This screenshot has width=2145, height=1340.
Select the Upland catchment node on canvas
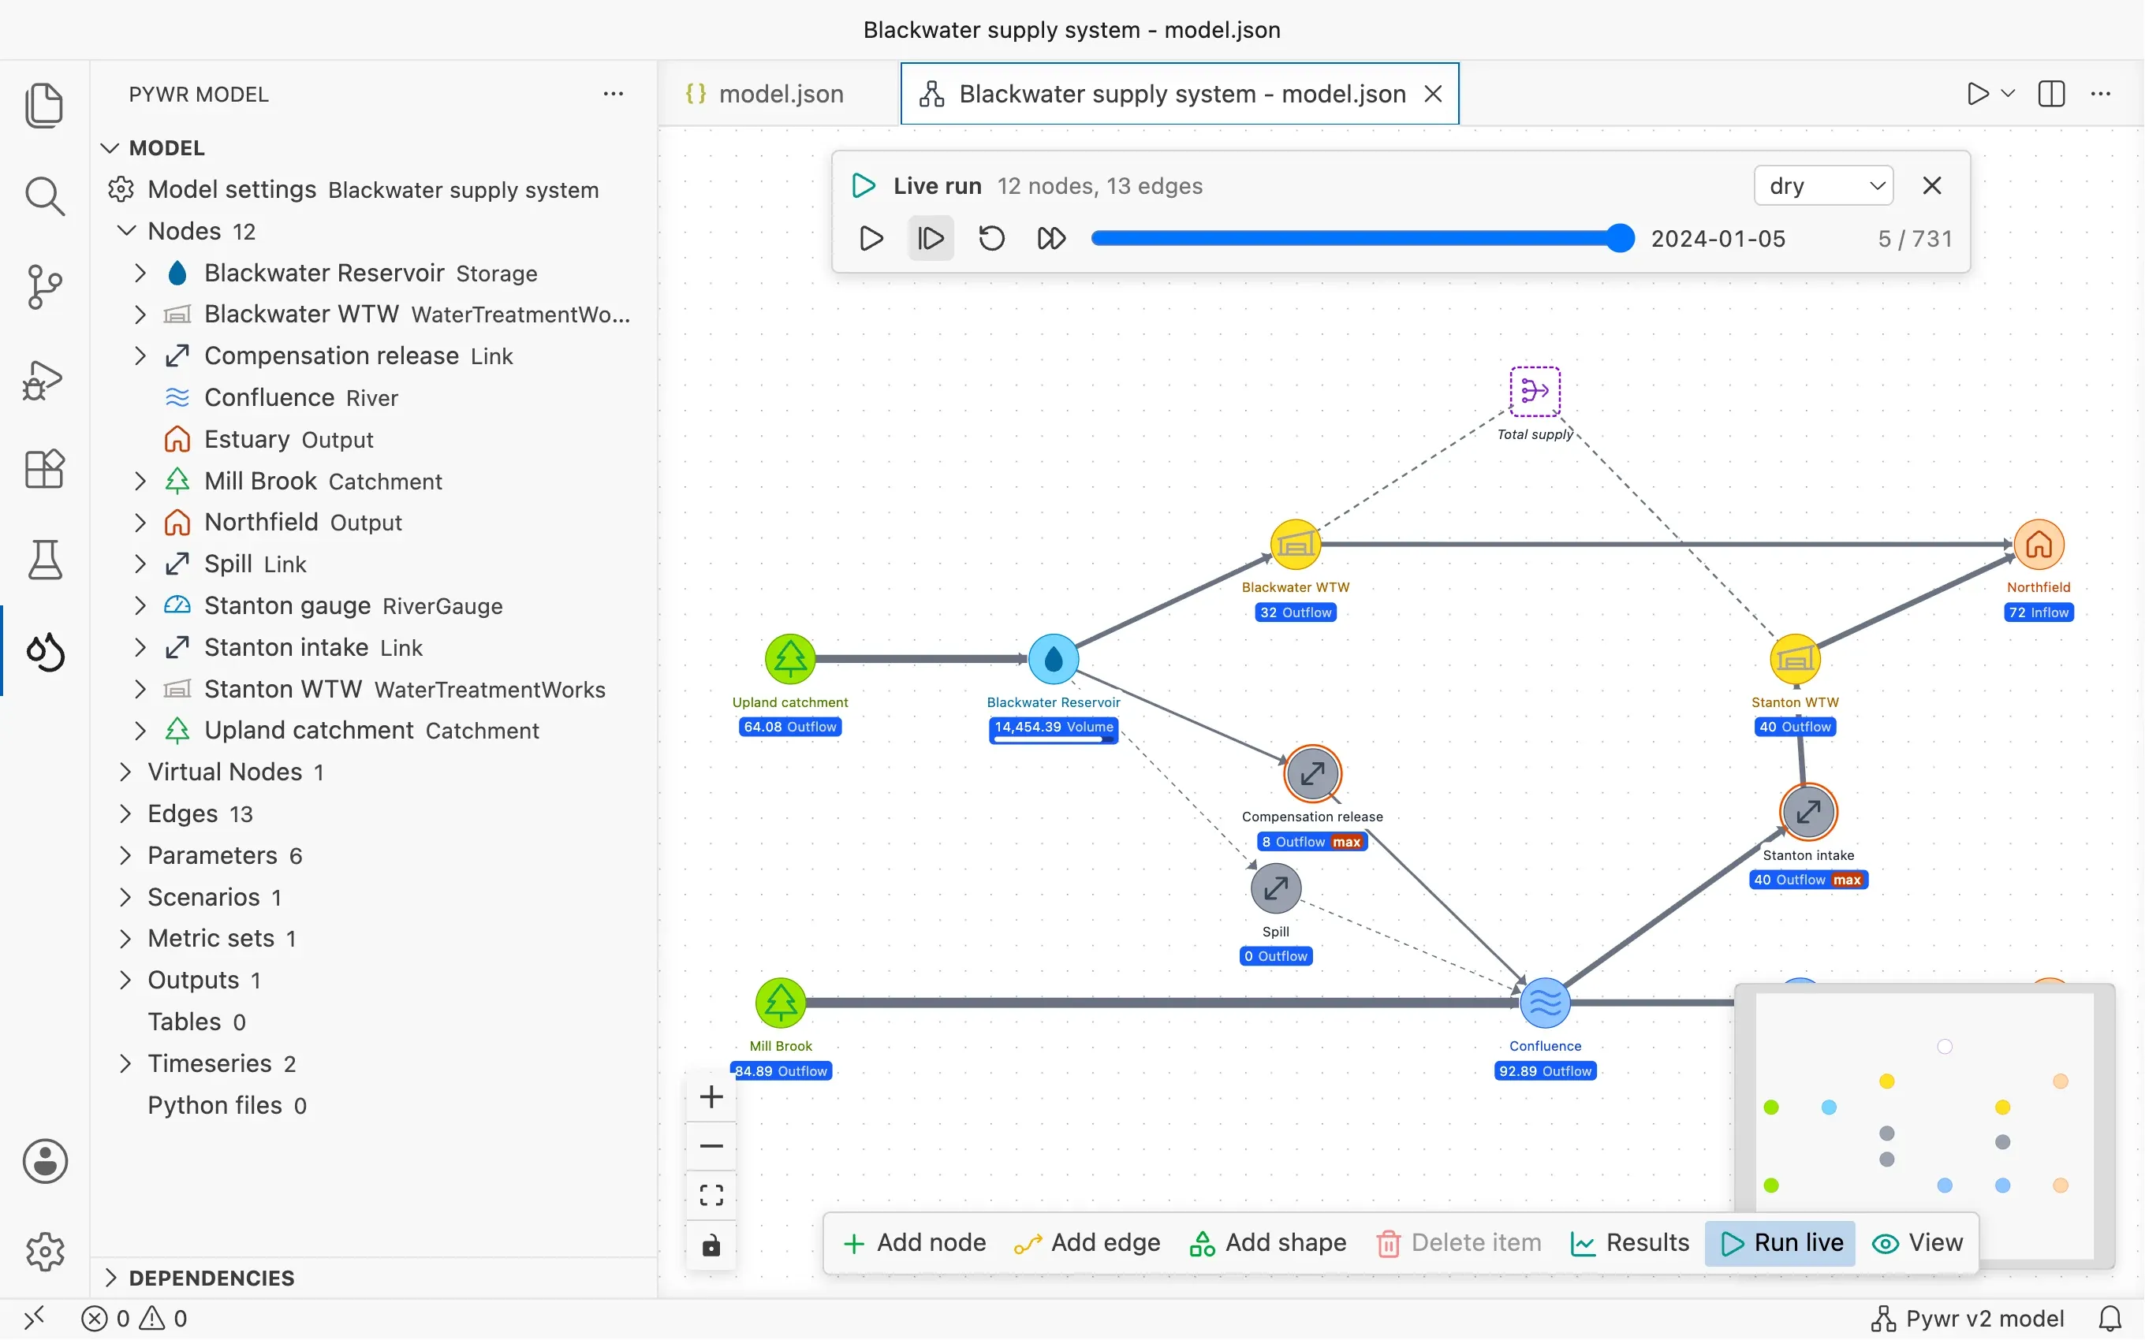pos(789,658)
